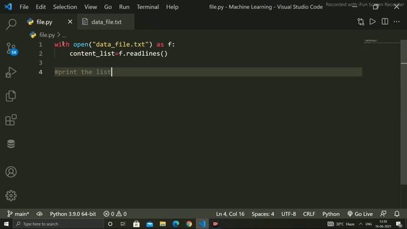
Task: Open the Run menu
Action: [x=124, y=7]
